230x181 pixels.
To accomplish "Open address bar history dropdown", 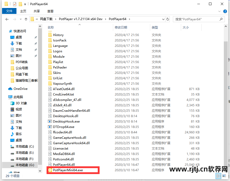I will point(163,19).
